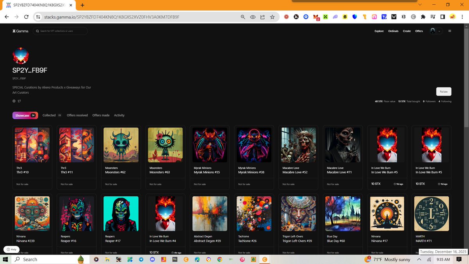Click the NFT collections search field

click(60, 31)
